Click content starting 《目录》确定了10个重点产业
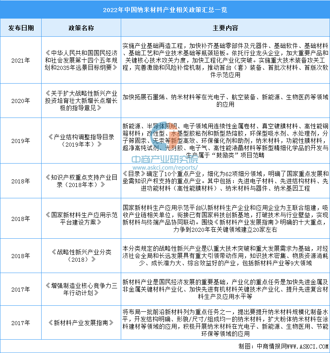The image size is (330, 353). coord(225,181)
